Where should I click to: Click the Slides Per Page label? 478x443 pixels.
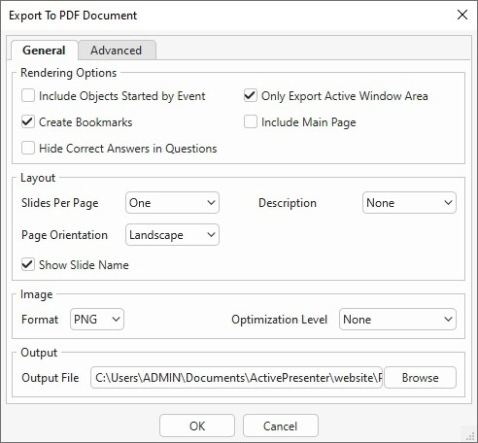pyautogui.click(x=60, y=203)
